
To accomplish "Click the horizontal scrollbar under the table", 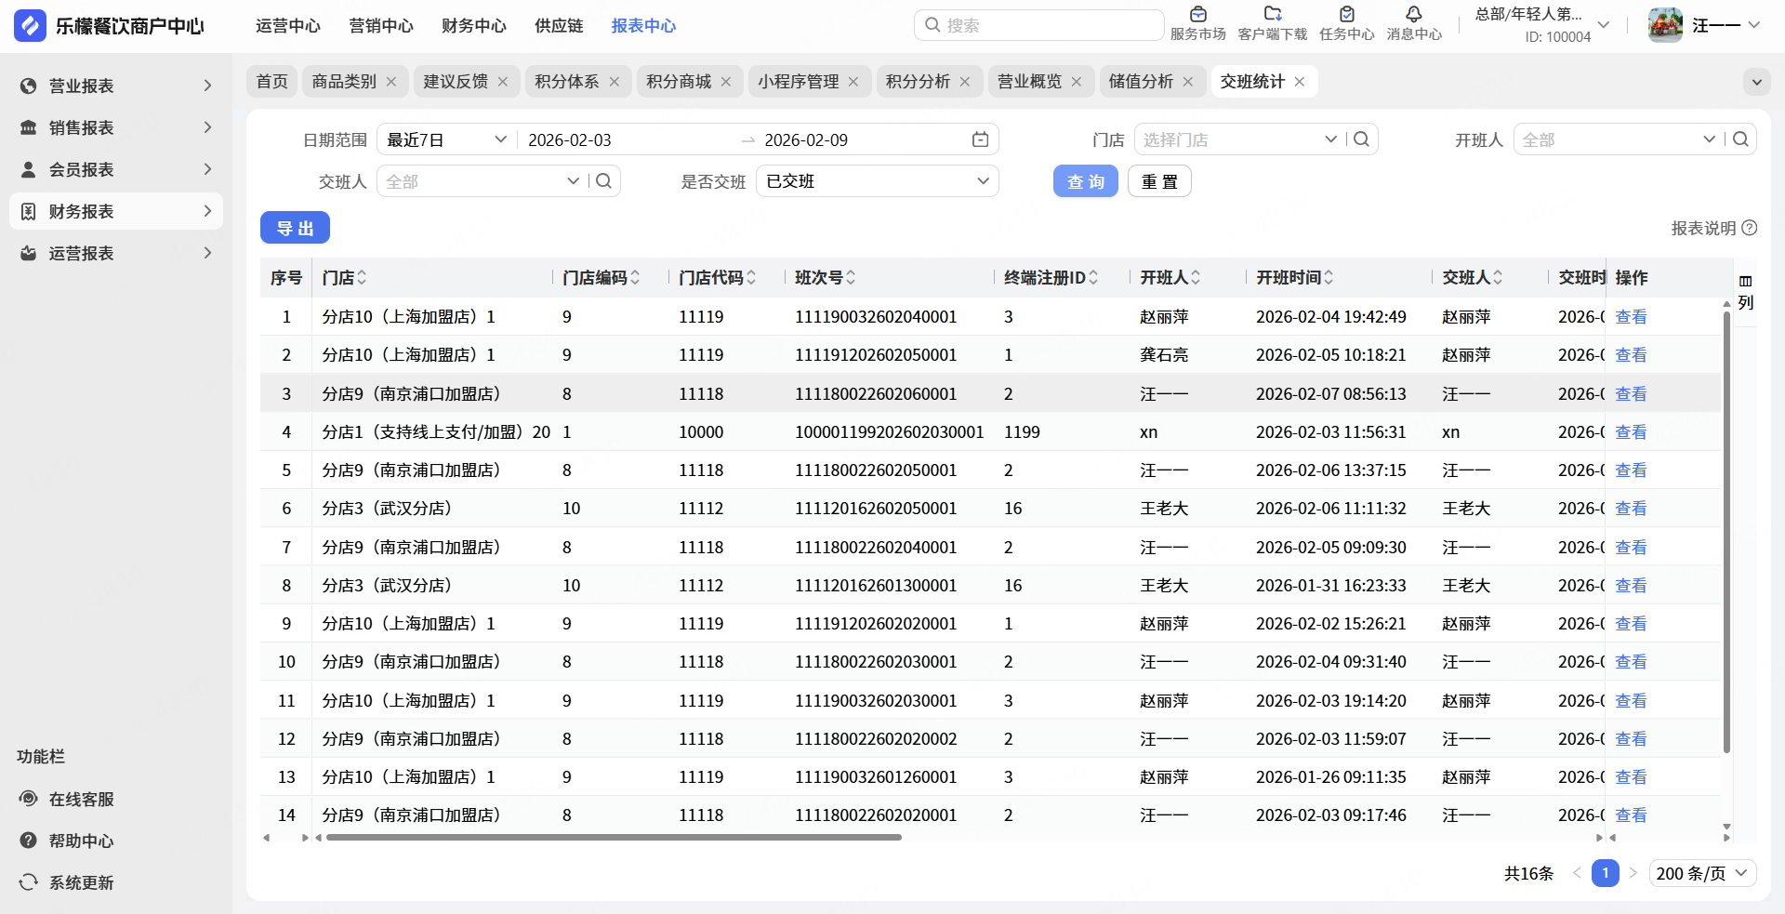I will [614, 838].
